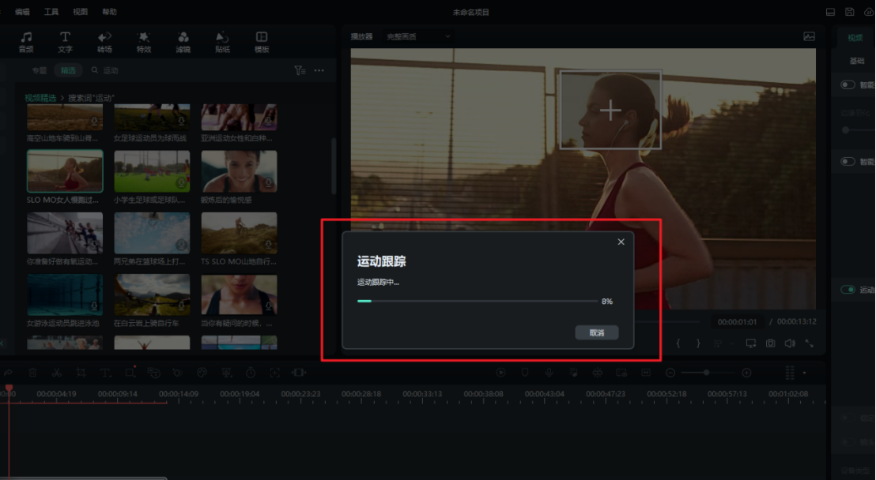Click the layout switch icon in title bar
This screenshot has width=876, height=480.
[831, 12]
